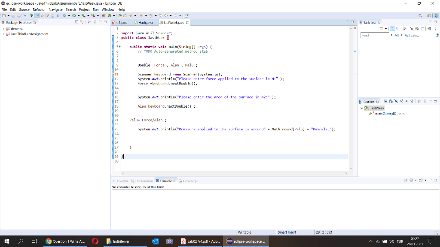
Task: Toggle Scheduled view in Task List
Action: pyautogui.click(x=397, y=29)
